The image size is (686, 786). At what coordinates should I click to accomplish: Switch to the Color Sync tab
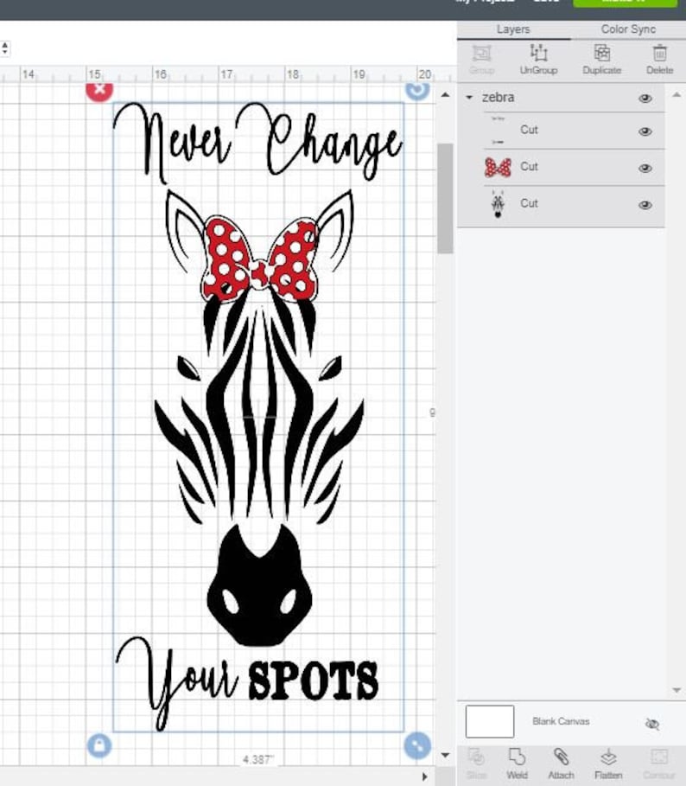pyautogui.click(x=628, y=29)
